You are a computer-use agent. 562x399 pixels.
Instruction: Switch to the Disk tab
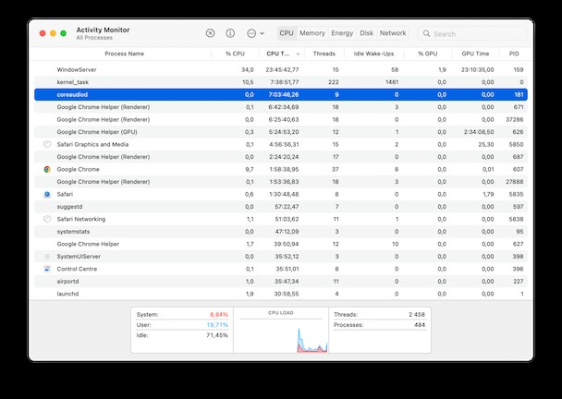pyautogui.click(x=367, y=33)
